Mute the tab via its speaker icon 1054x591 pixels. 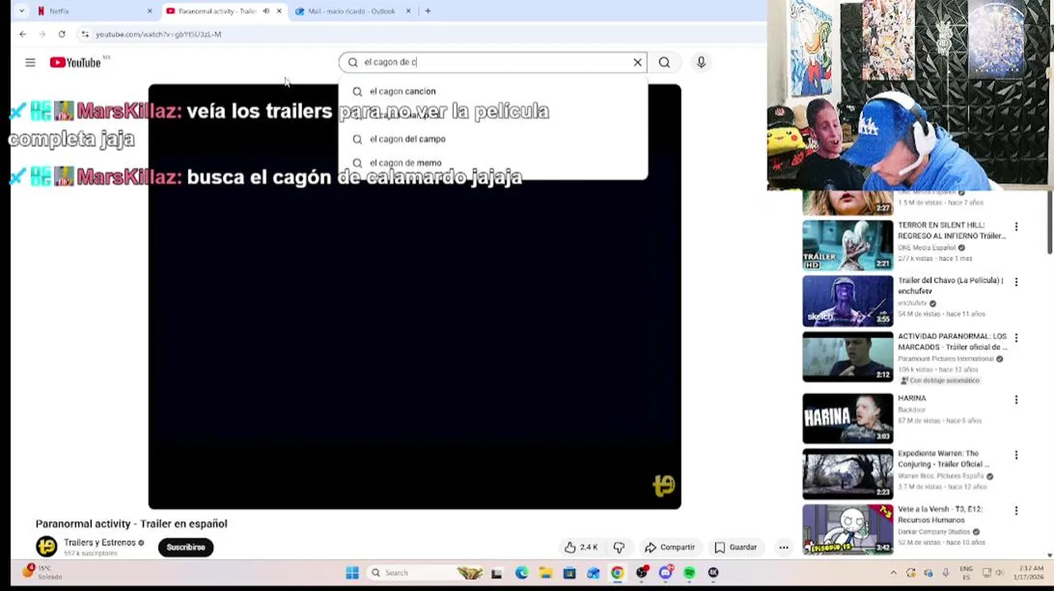pyautogui.click(x=266, y=11)
